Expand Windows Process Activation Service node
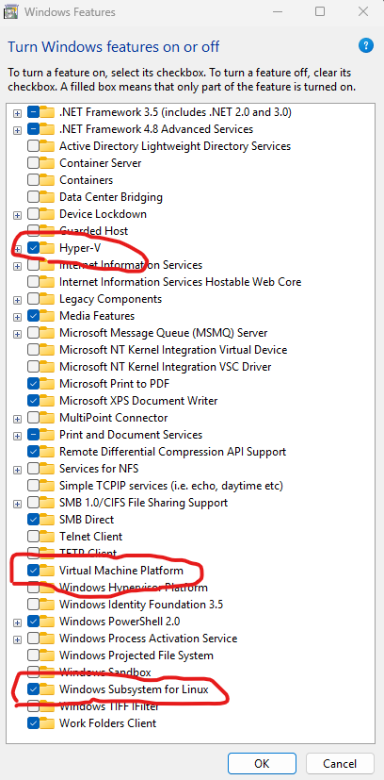The height and width of the screenshot is (780, 384). click(17, 639)
